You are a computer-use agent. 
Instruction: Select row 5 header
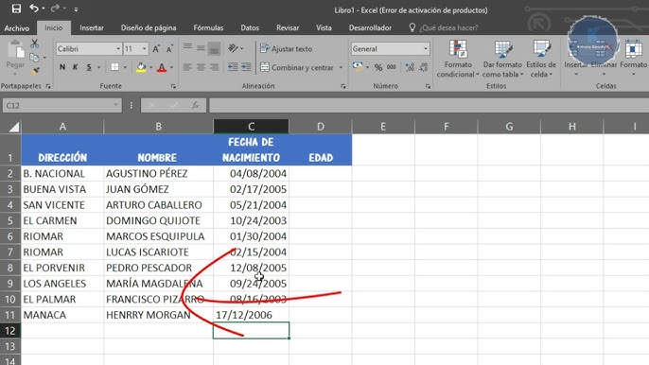(10, 220)
